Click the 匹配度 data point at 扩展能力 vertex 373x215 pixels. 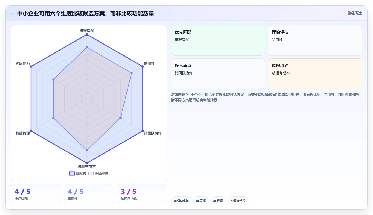click(31, 67)
